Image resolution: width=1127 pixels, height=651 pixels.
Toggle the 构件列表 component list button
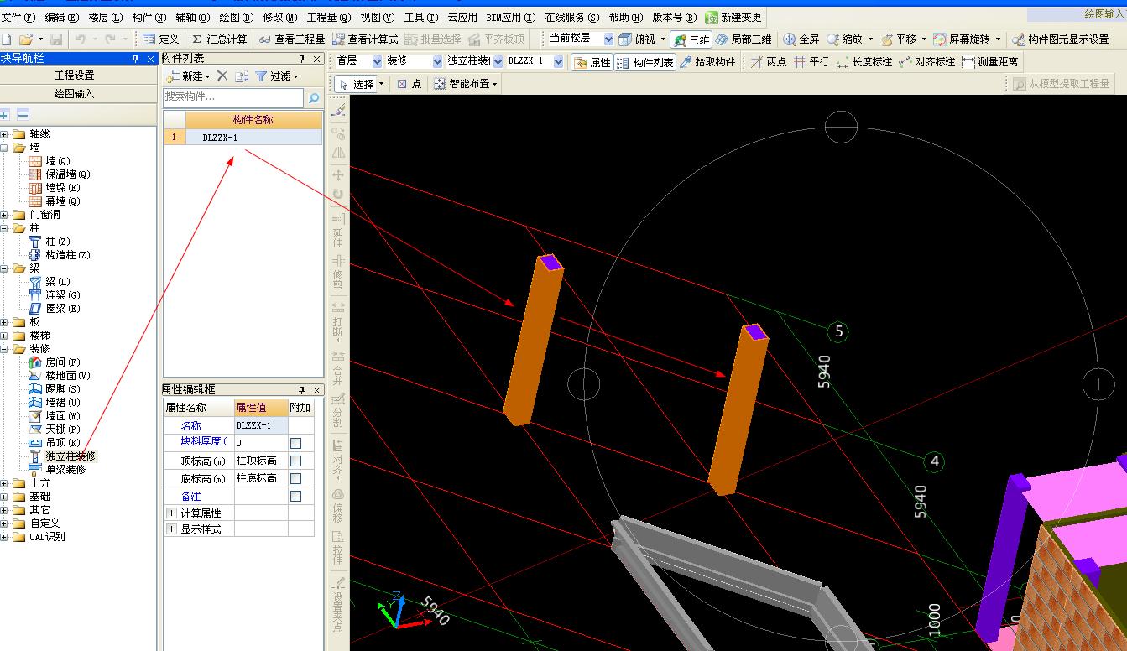[x=644, y=62]
